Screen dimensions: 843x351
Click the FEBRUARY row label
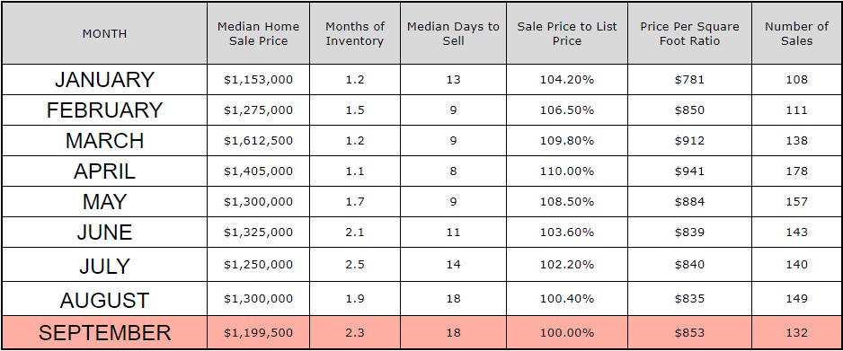(105, 110)
